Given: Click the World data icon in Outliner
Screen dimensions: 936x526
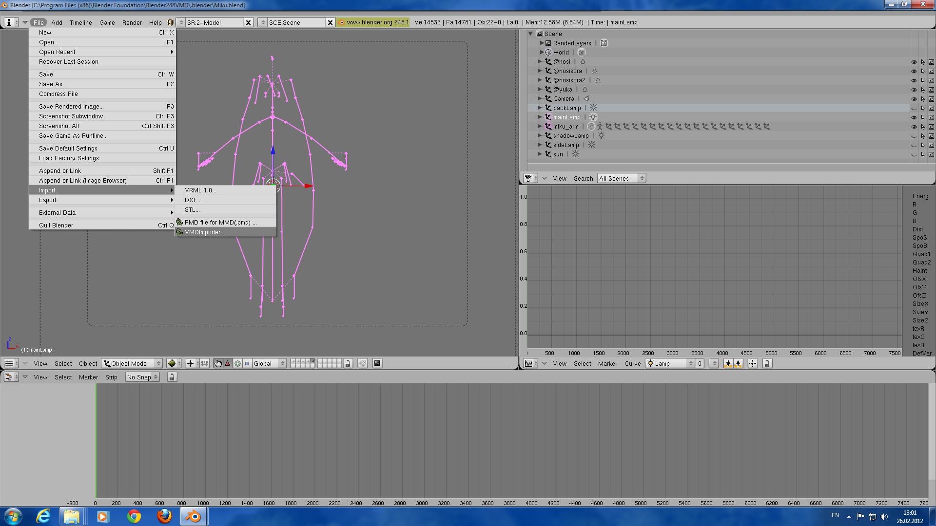Looking at the screenshot, I should point(582,53).
